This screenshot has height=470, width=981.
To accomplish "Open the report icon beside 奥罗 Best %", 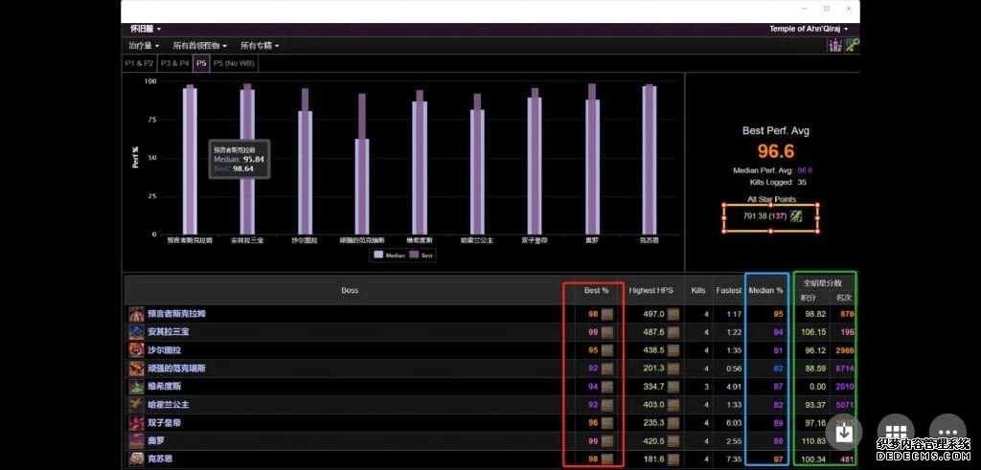I will [606, 441].
